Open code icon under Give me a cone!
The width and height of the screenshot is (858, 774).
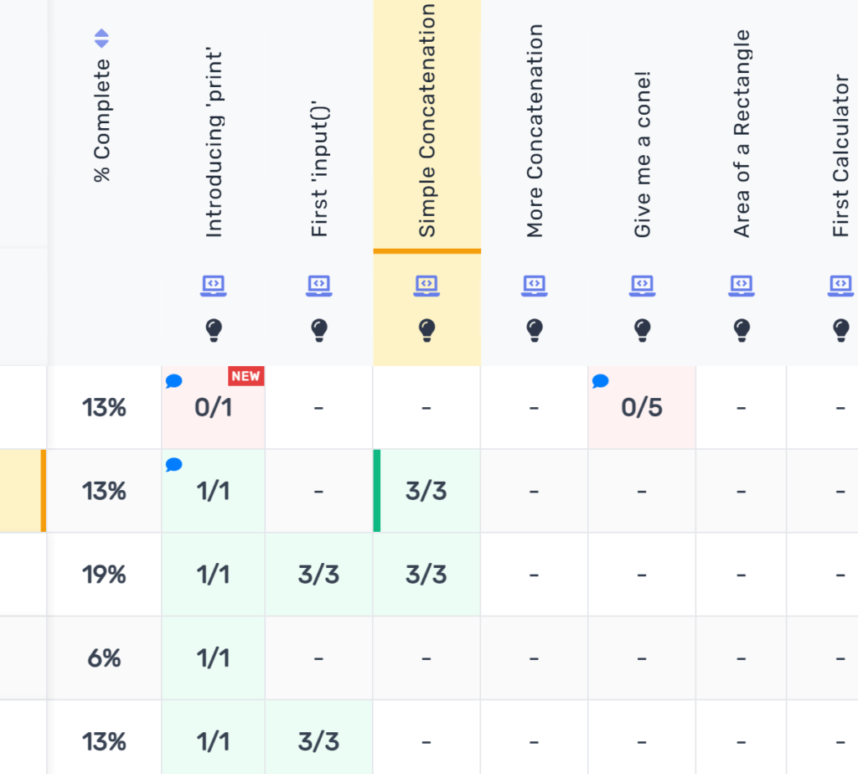pyautogui.click(x=643, y=286)
